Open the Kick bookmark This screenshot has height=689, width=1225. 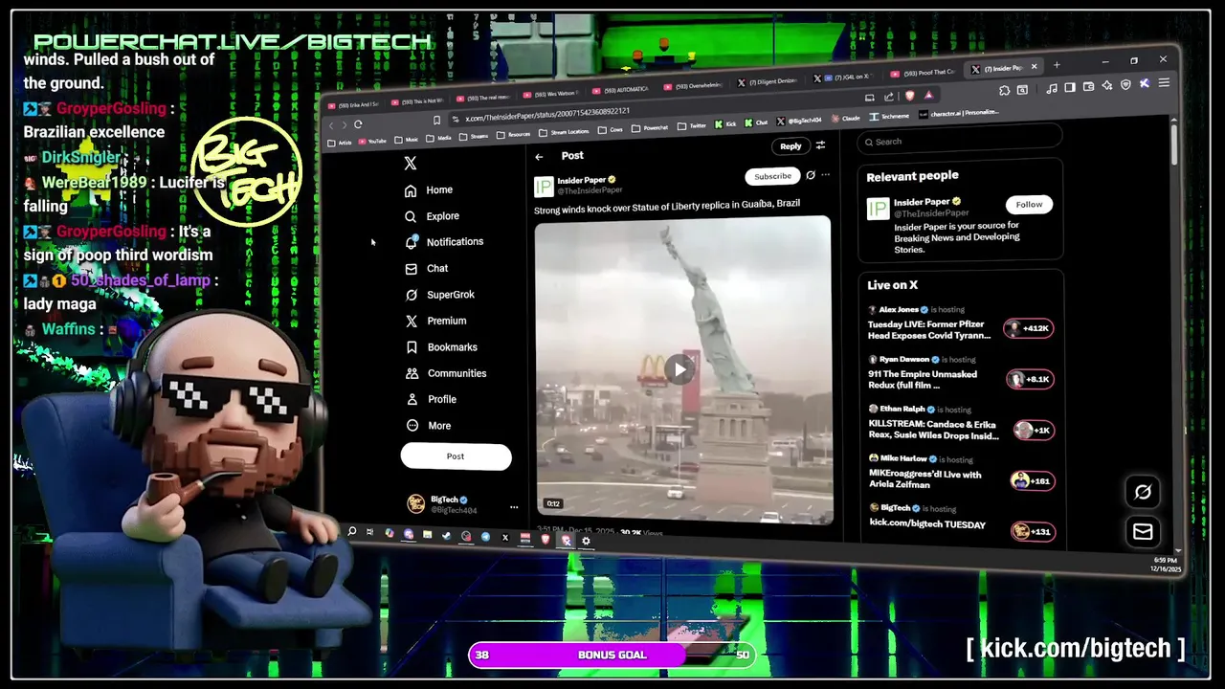(726, 123)
